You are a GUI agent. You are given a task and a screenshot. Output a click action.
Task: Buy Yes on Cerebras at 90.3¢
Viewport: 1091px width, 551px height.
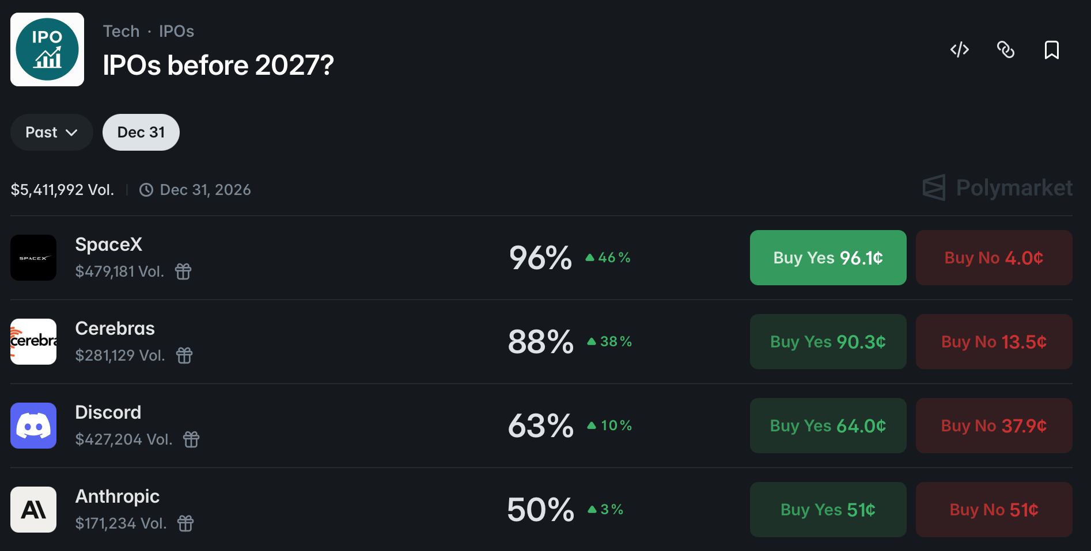828,342
